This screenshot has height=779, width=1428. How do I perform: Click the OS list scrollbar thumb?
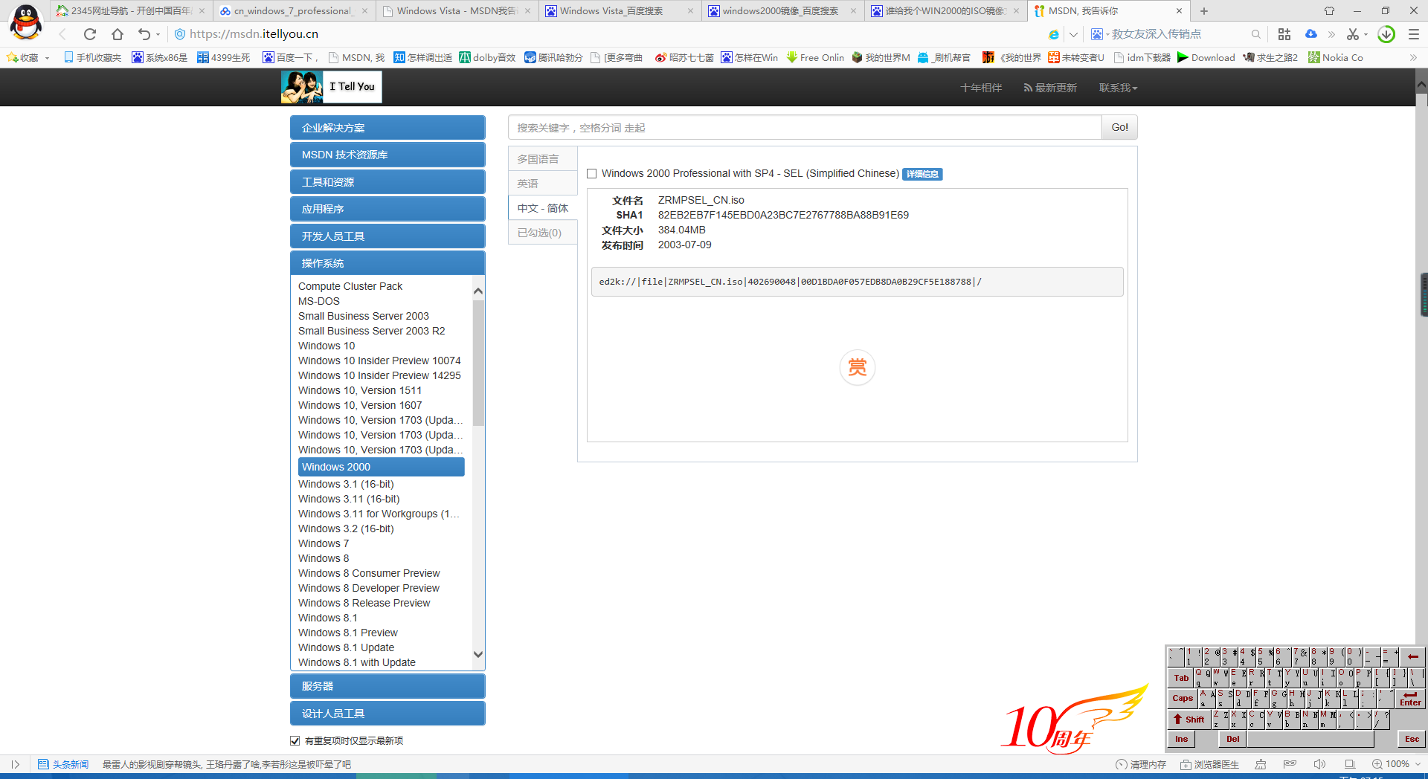478,363
